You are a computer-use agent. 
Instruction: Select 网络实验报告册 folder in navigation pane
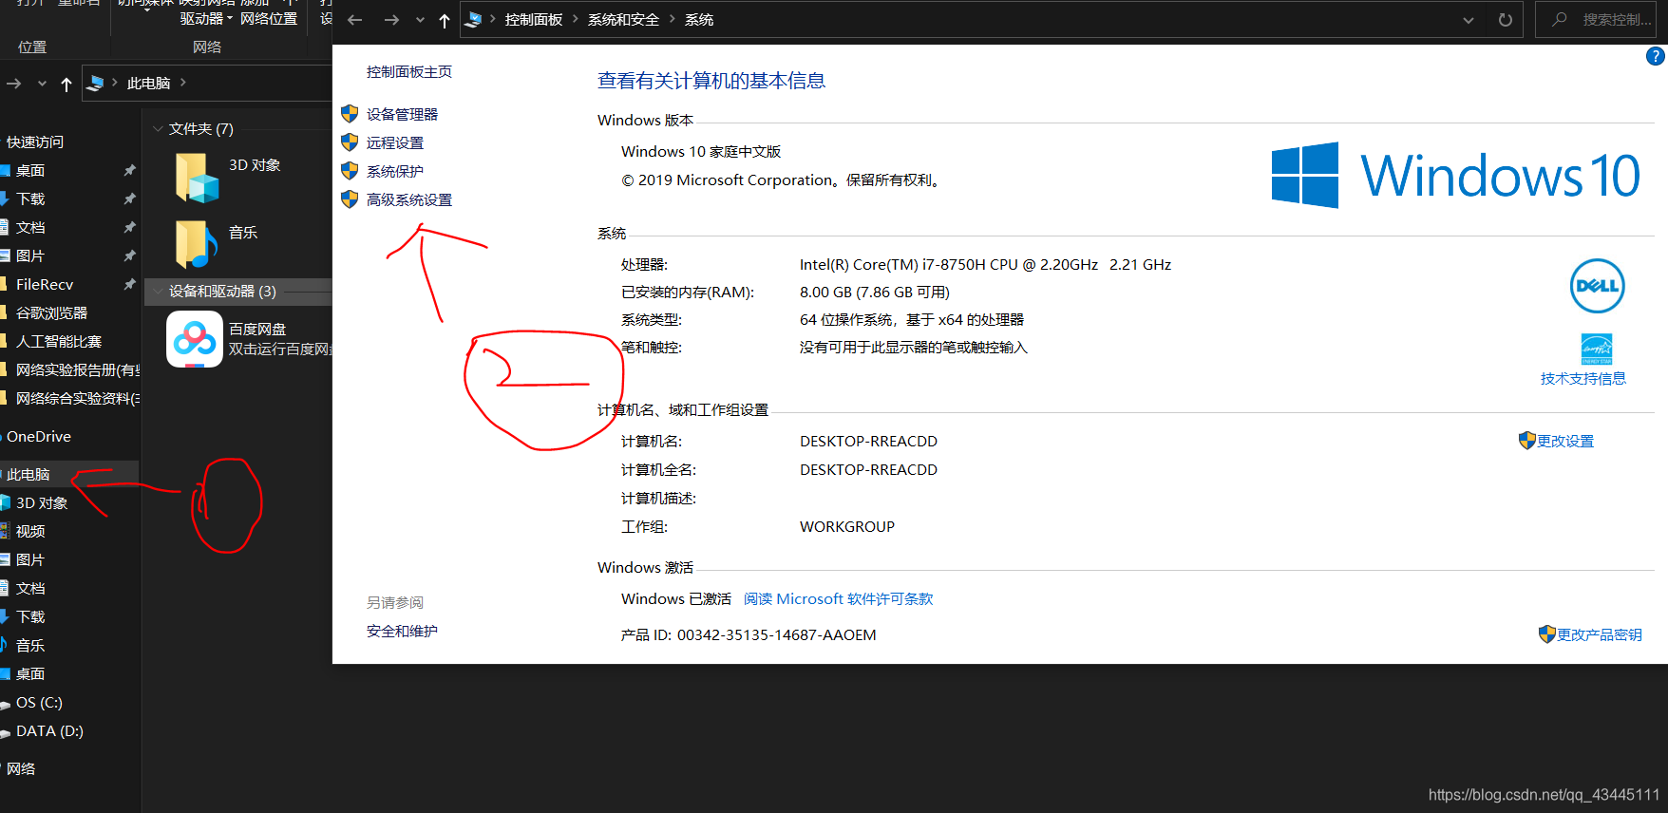coord(78,369)
